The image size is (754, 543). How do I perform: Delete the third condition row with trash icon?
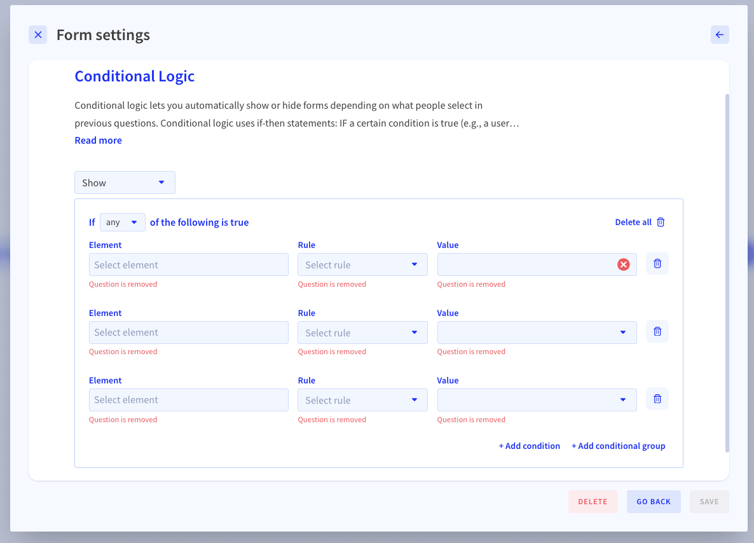point(657,399)
